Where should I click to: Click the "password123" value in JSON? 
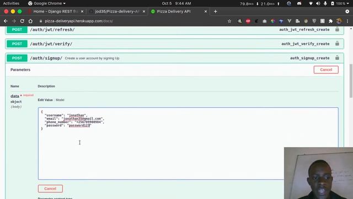pos(79,125)
